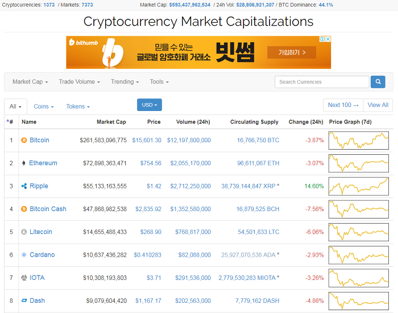Sort by Change (24h) column header

tap(306, 122)
